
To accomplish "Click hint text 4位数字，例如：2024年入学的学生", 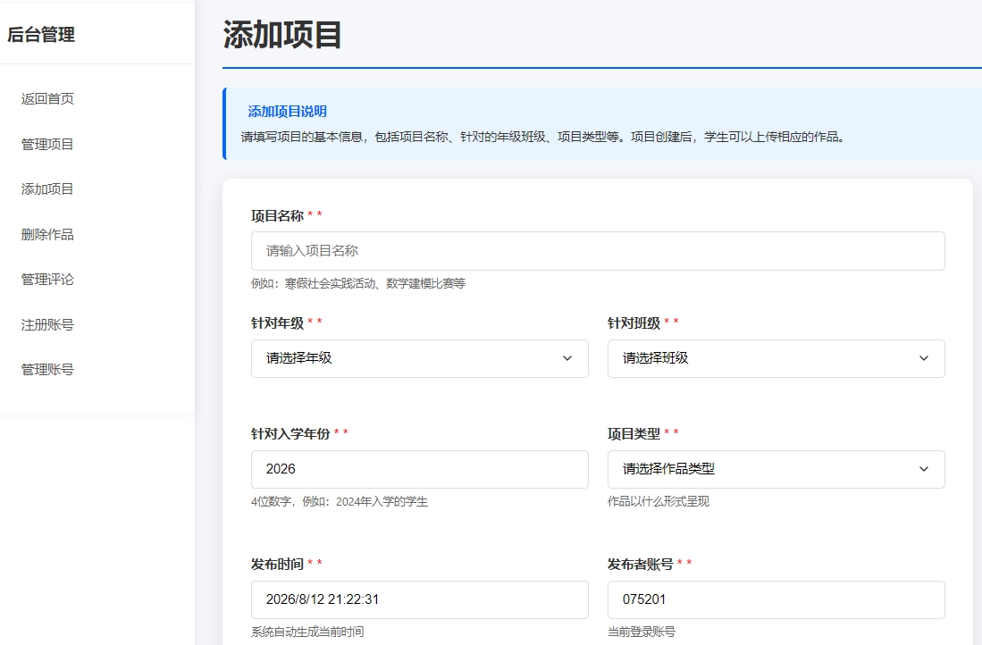I will click(x=340, y=501).
